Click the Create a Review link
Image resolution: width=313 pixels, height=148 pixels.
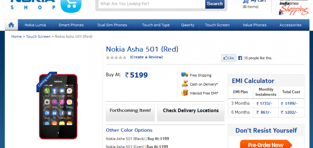coord(146,57)
